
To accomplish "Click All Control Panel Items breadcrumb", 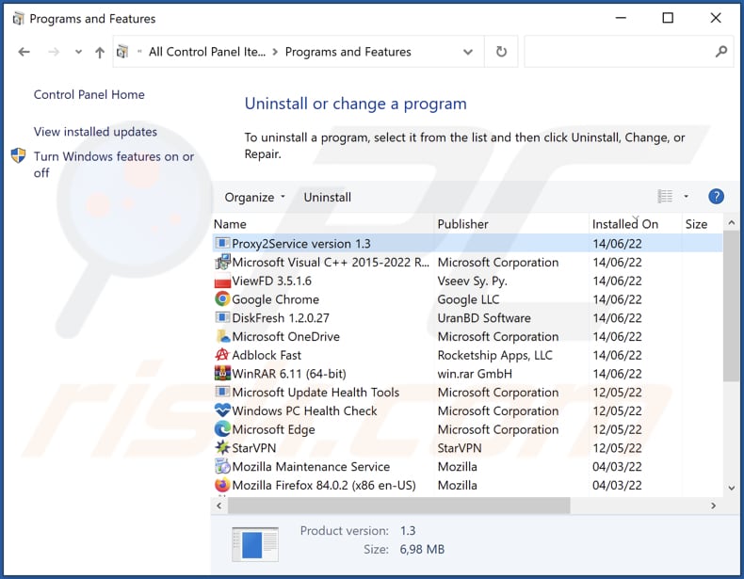I will (207, 52).
